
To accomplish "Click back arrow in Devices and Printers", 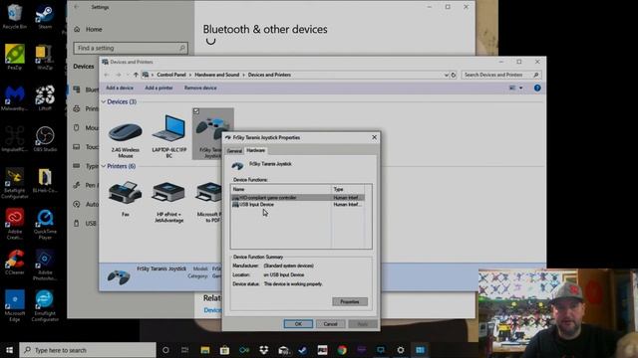I will (x=107, y=75).
